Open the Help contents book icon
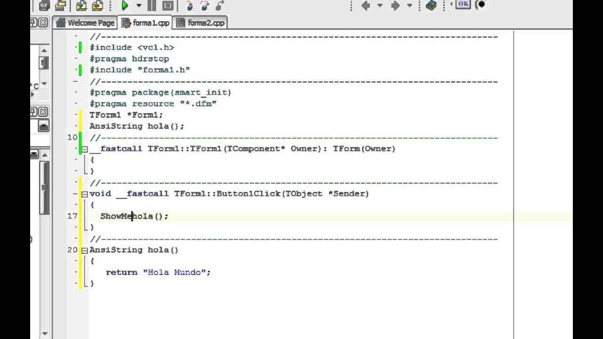603x339 pixels. pos(431,6)
